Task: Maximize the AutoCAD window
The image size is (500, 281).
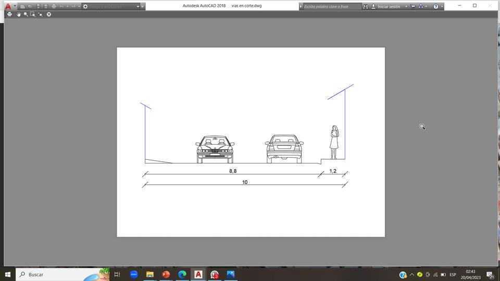Action: [474, 5]
